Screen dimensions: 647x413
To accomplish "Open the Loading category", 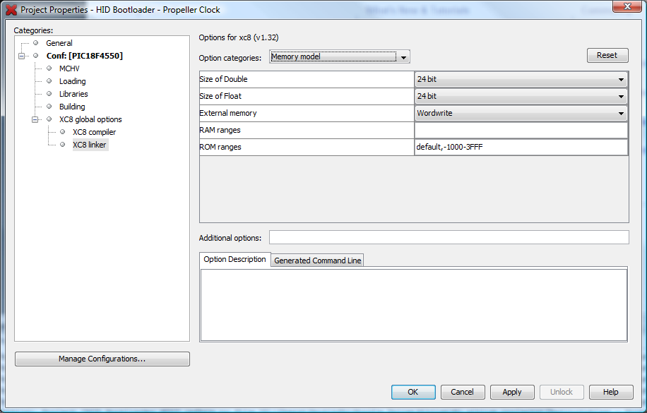I will click(x=72, y=81).
